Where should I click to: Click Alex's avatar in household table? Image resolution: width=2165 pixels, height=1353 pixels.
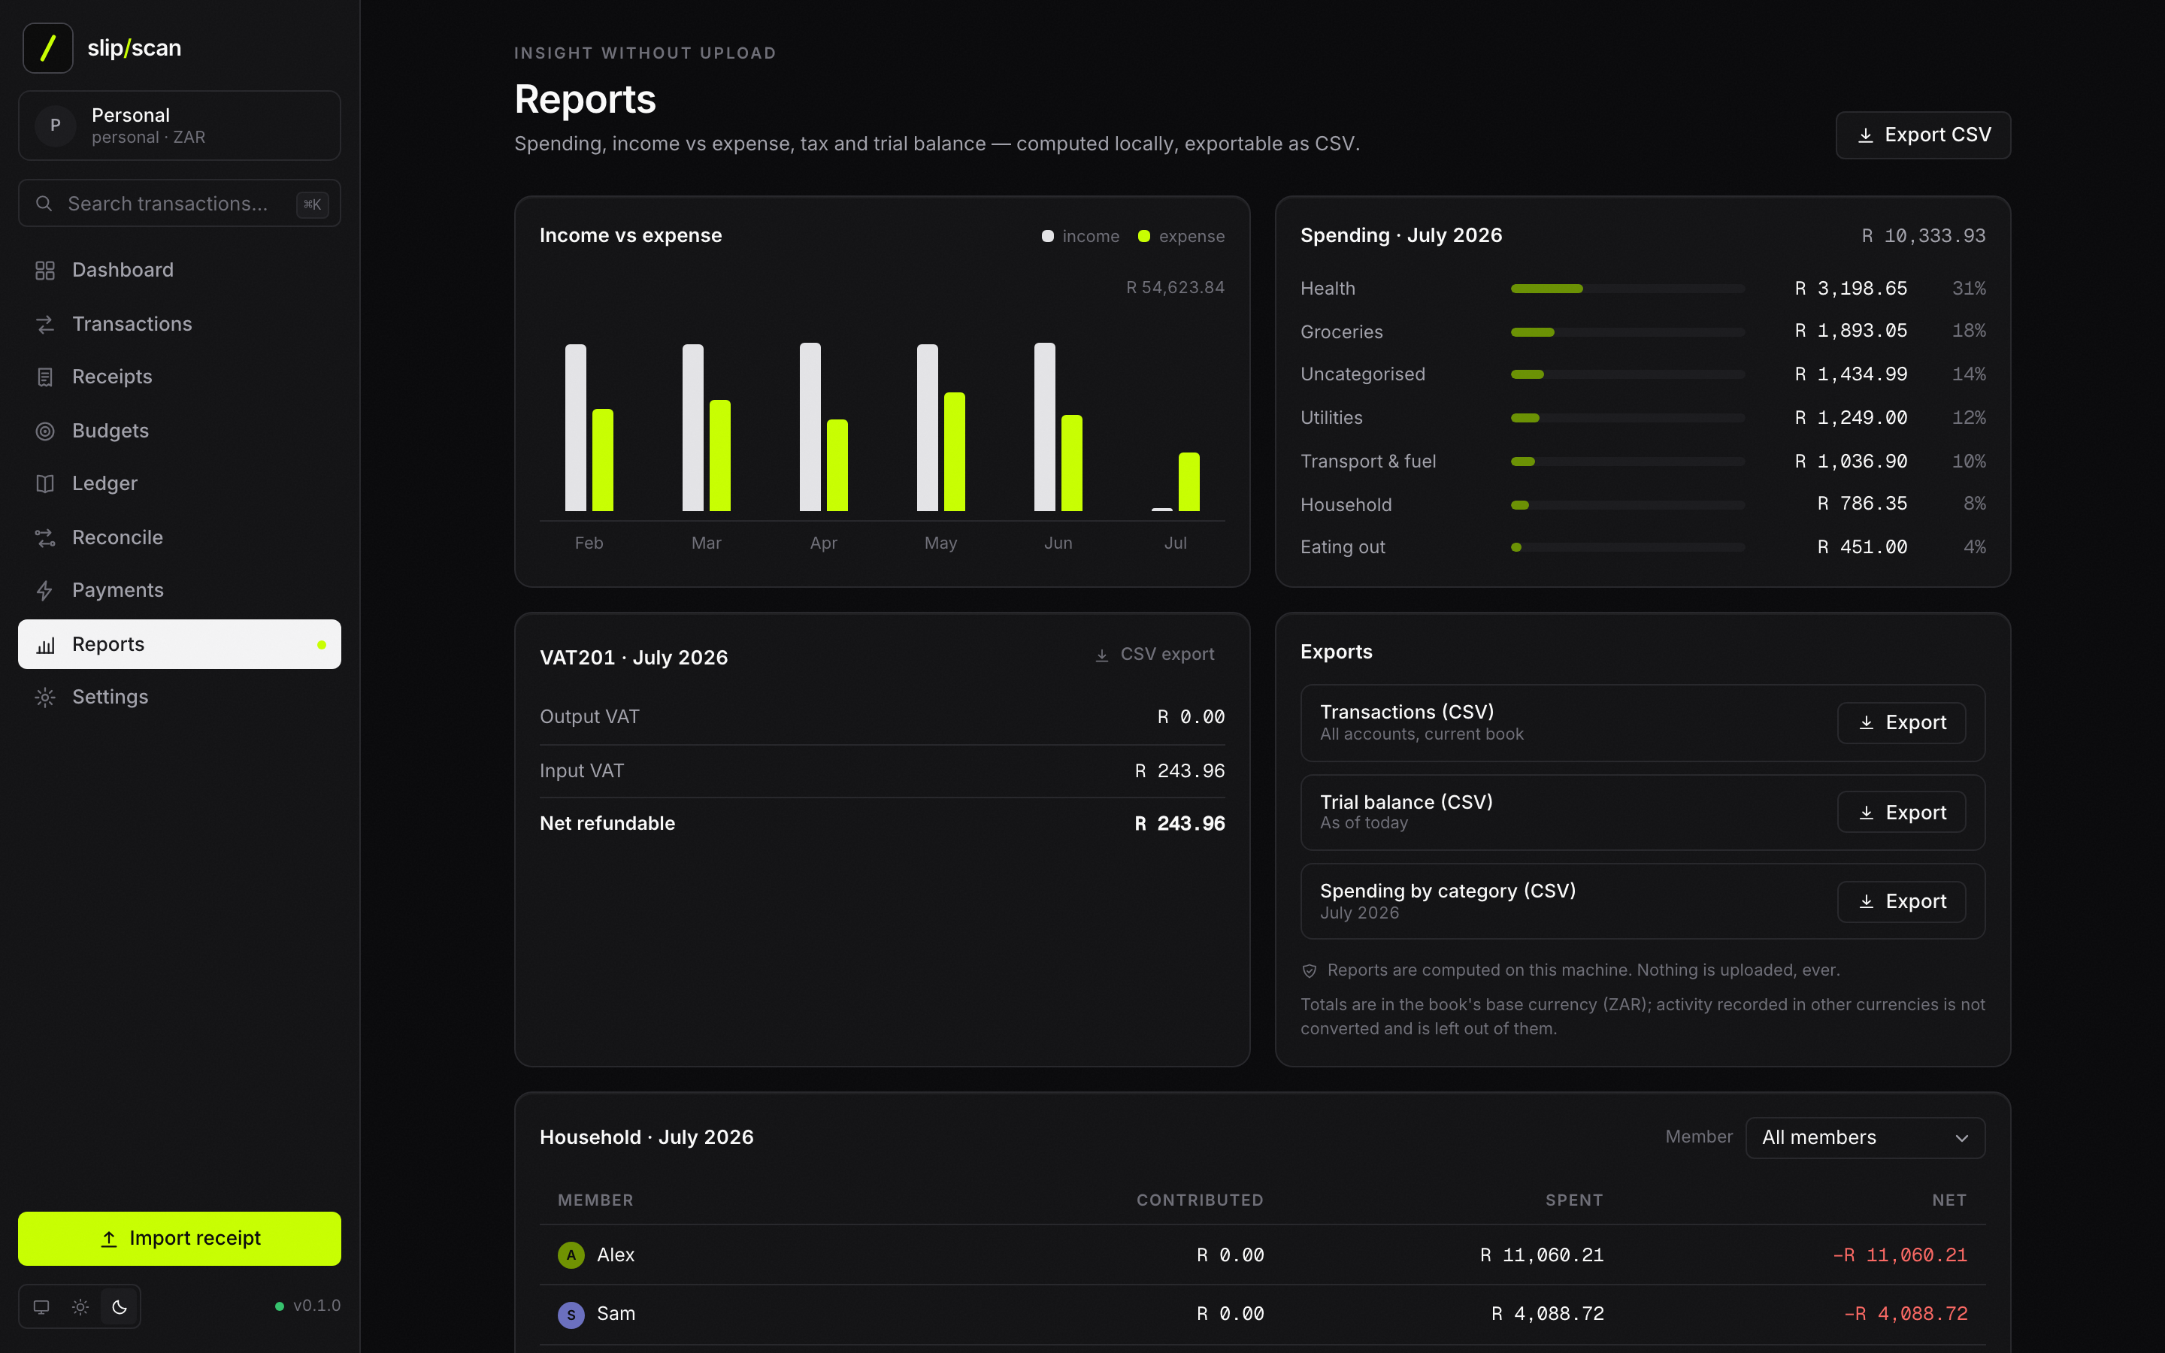pos(571,1255)
